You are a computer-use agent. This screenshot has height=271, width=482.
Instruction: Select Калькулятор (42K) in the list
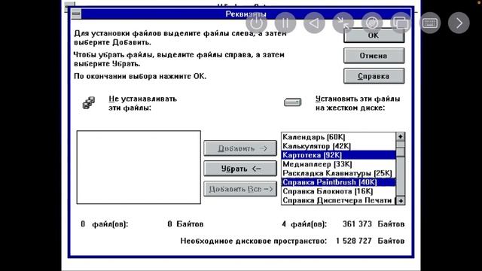pyautogui.click(x=339, y=146)
